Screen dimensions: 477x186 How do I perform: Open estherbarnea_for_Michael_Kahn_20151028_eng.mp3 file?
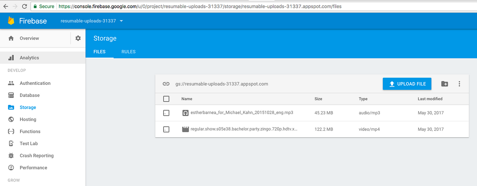242,113
